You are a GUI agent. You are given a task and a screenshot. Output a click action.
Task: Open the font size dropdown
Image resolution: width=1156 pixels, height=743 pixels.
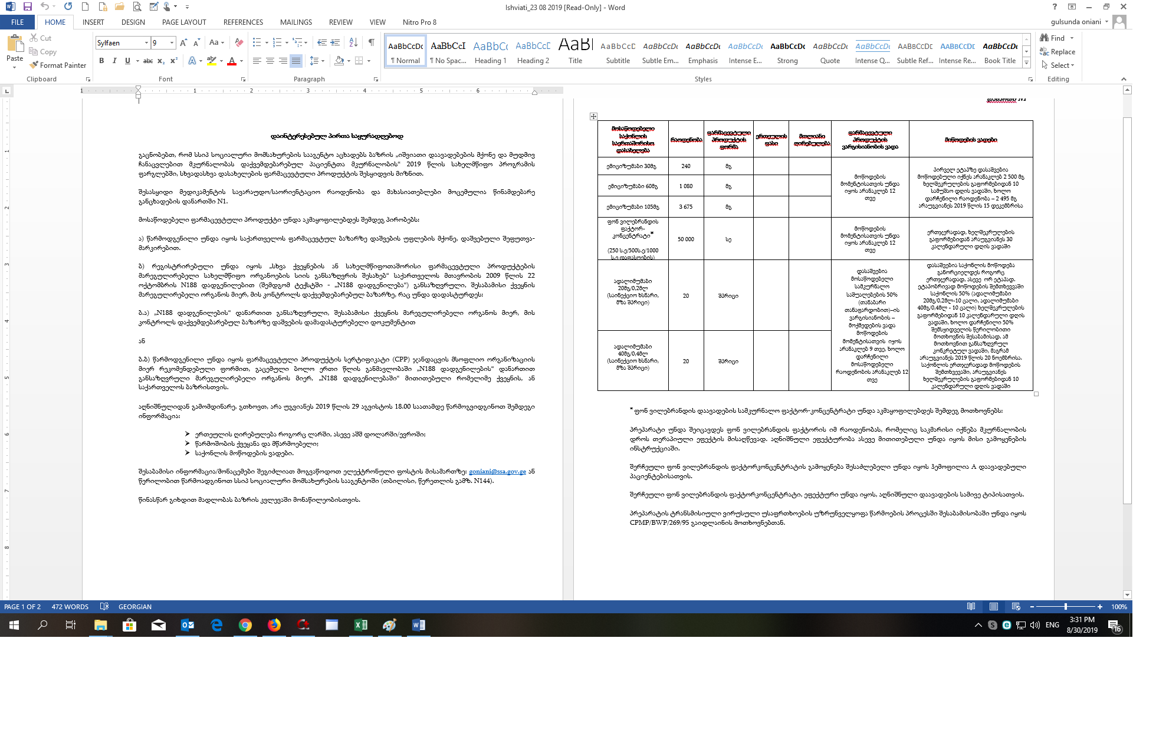172,42
